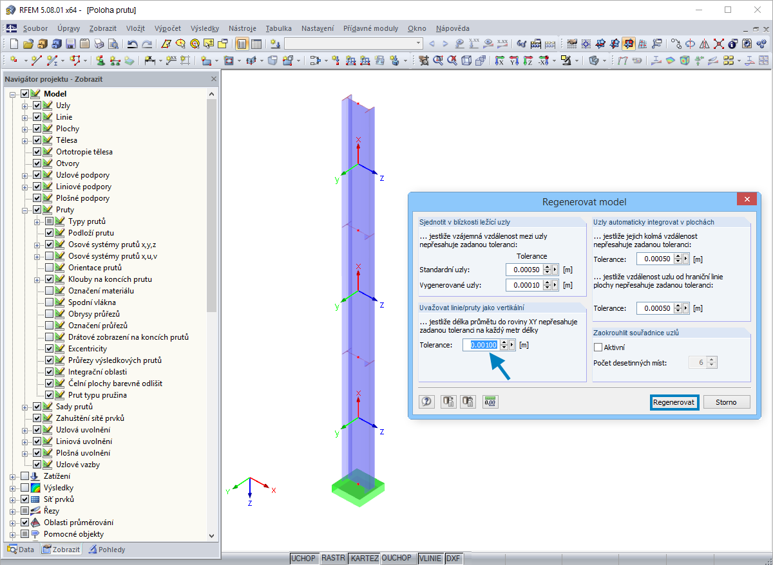Expand the Sady prutů node

point(25,407)
